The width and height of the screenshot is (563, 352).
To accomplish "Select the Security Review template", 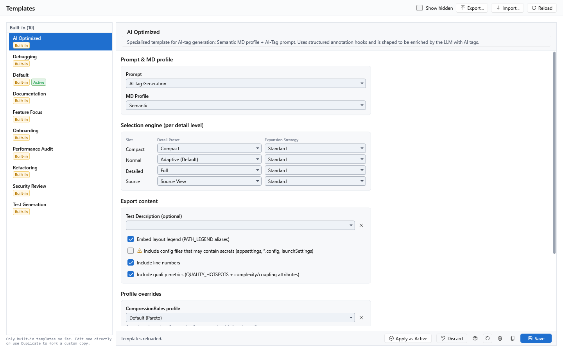I will tap(60, 189).
